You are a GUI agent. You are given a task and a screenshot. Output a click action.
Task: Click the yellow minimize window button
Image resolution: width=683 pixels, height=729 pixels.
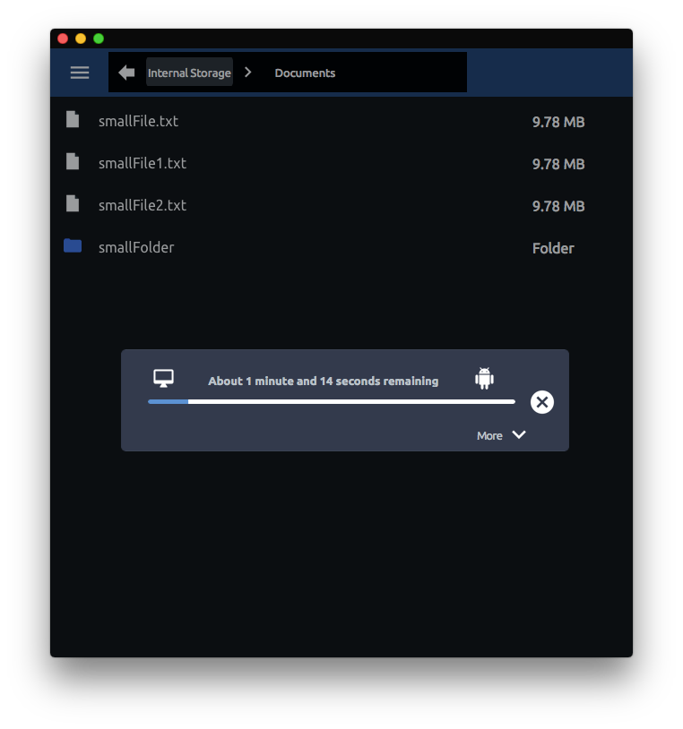(x=81, y=39)
